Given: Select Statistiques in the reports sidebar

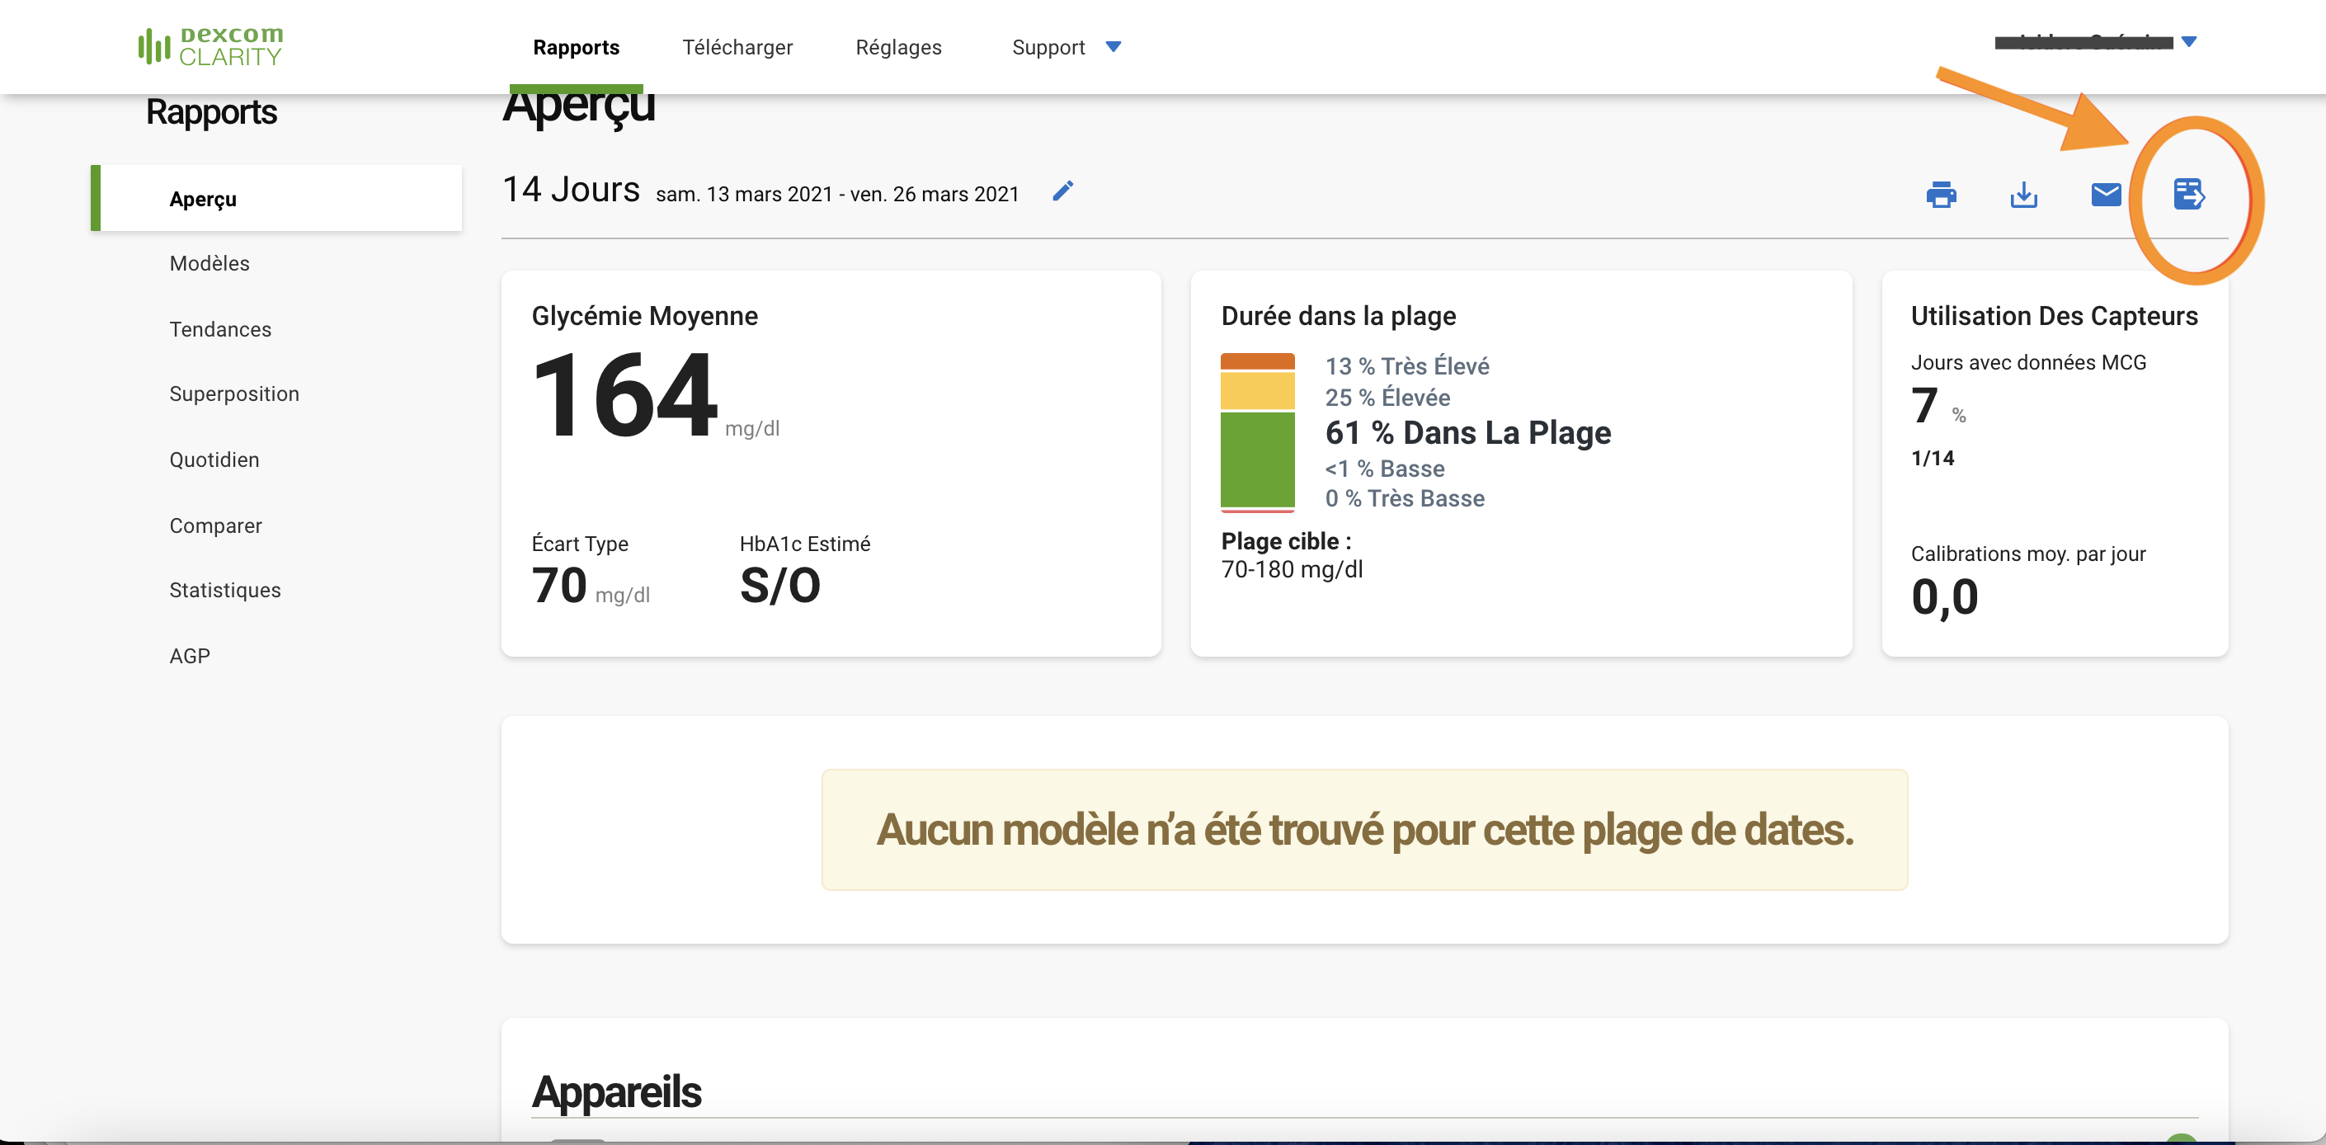Looking at the screenshot, I should click(x=225, y=590).
